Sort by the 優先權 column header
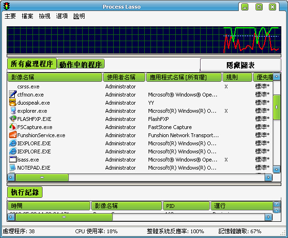The width and height of the screenshot is (288, 238). [x=263, y=77]
